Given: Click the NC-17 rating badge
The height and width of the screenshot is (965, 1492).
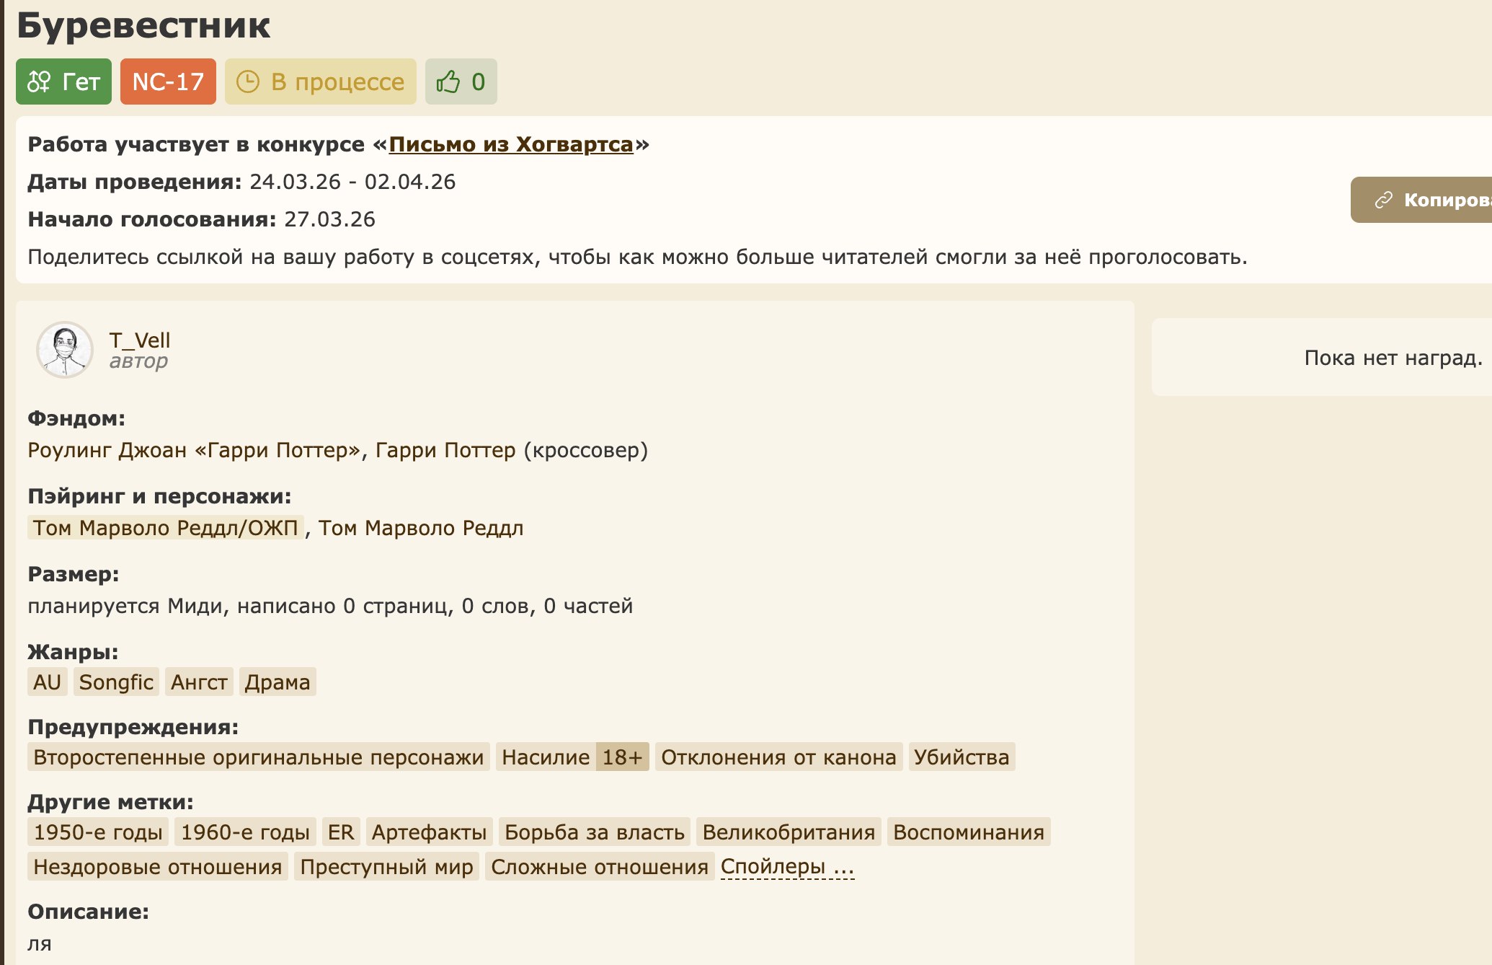Looking at the screenshot, I should (168, 81).
